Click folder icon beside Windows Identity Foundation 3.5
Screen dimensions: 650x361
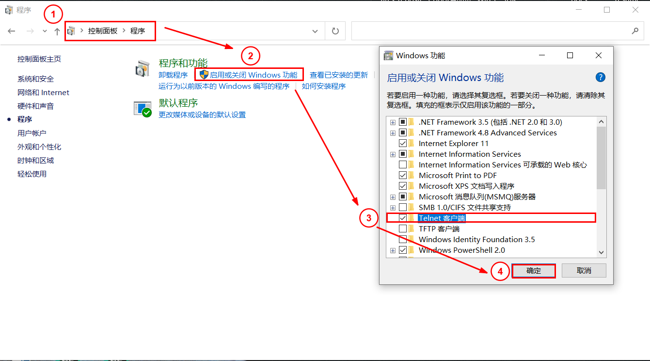click(x=412, y=240)
